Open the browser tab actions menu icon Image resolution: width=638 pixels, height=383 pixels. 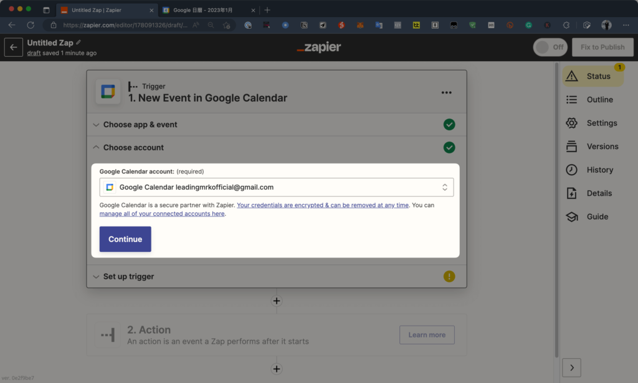(46, 10)
